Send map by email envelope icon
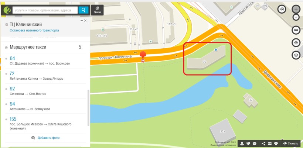Screen dimensions: 303x148 [x=270, y=144]
